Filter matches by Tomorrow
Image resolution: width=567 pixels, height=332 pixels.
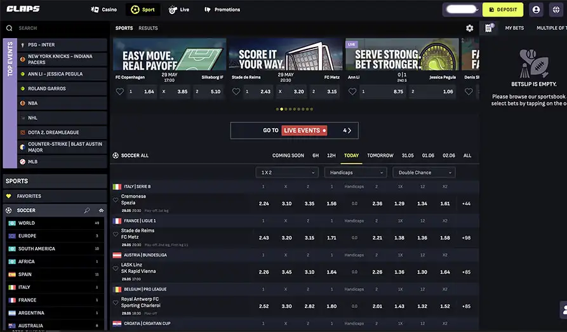coord(380,156)
